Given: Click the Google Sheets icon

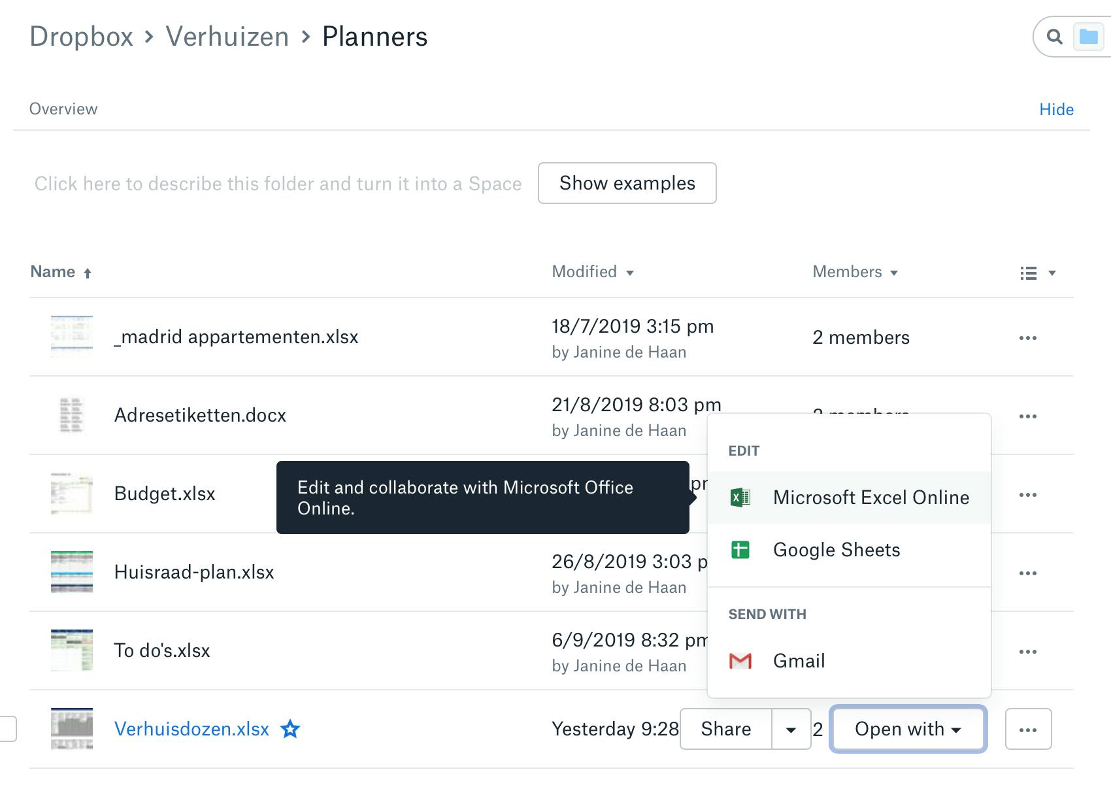Looking at the screenshot, I should click(740, 550).
